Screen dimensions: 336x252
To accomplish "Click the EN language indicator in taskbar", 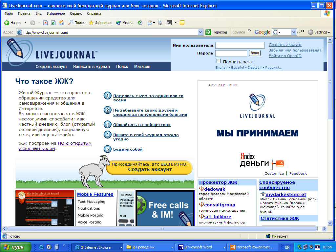I will tap(287, 247).
